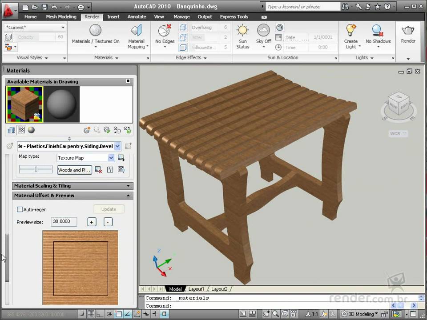This screenshot has width=427, height=320.
Task: Toggle Sky Off button
Action: click(263, 31)
